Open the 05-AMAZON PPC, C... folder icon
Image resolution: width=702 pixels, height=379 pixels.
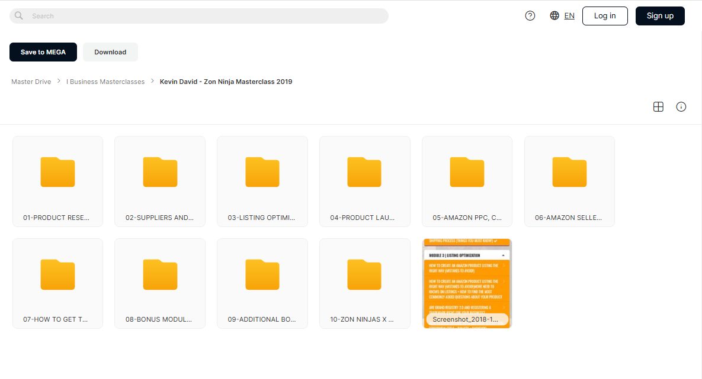coord(467,172)
